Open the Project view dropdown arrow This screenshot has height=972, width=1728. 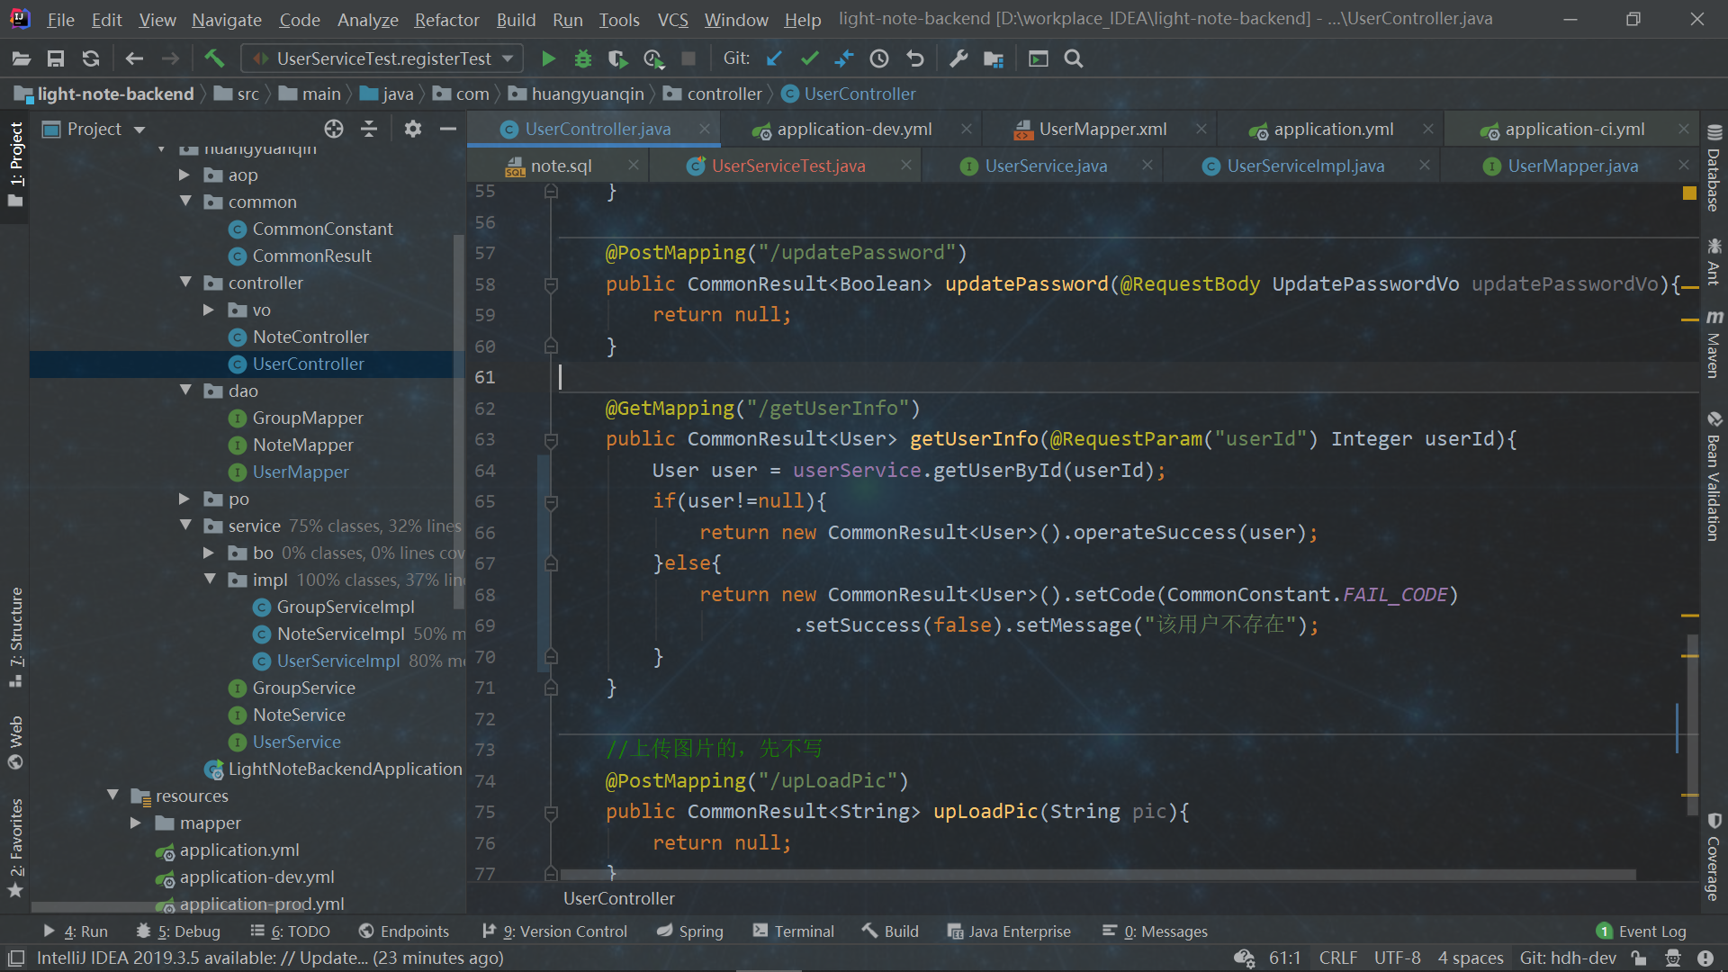pos(139,130)
